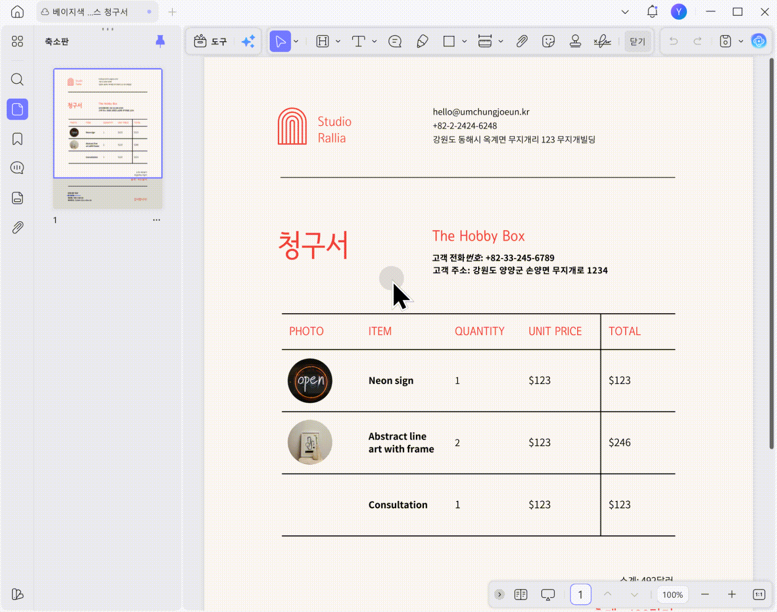Zoom out with minus button
Screen dimensions: 777x612
tap(705, 594)
